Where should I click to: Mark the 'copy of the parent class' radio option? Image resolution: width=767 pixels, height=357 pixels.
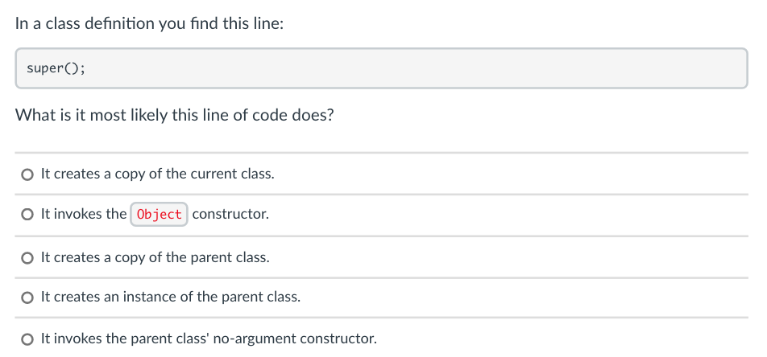[27, 258]
